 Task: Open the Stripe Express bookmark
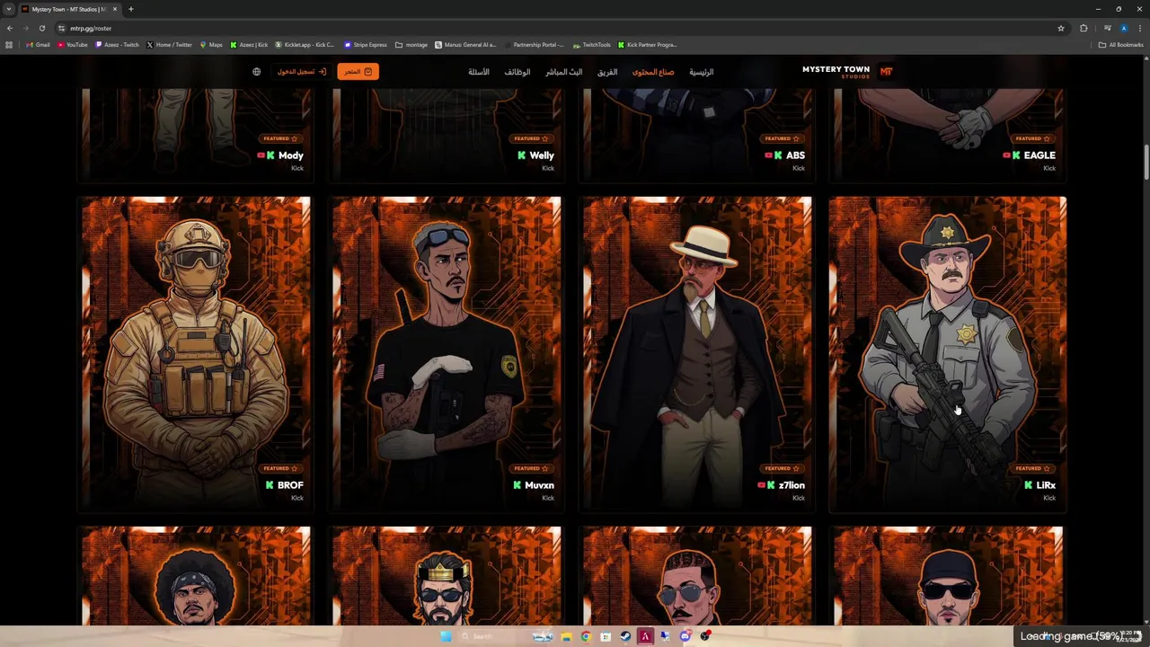367,45
